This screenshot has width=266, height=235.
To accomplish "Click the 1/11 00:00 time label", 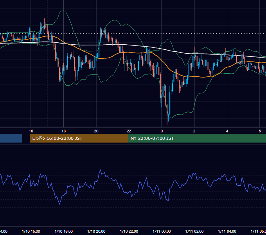I will click(162, 231).
